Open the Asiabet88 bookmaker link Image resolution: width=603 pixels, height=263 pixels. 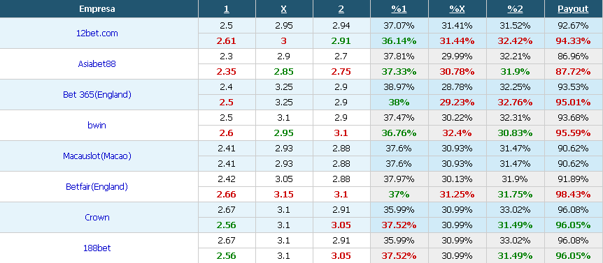coord(97,64)
